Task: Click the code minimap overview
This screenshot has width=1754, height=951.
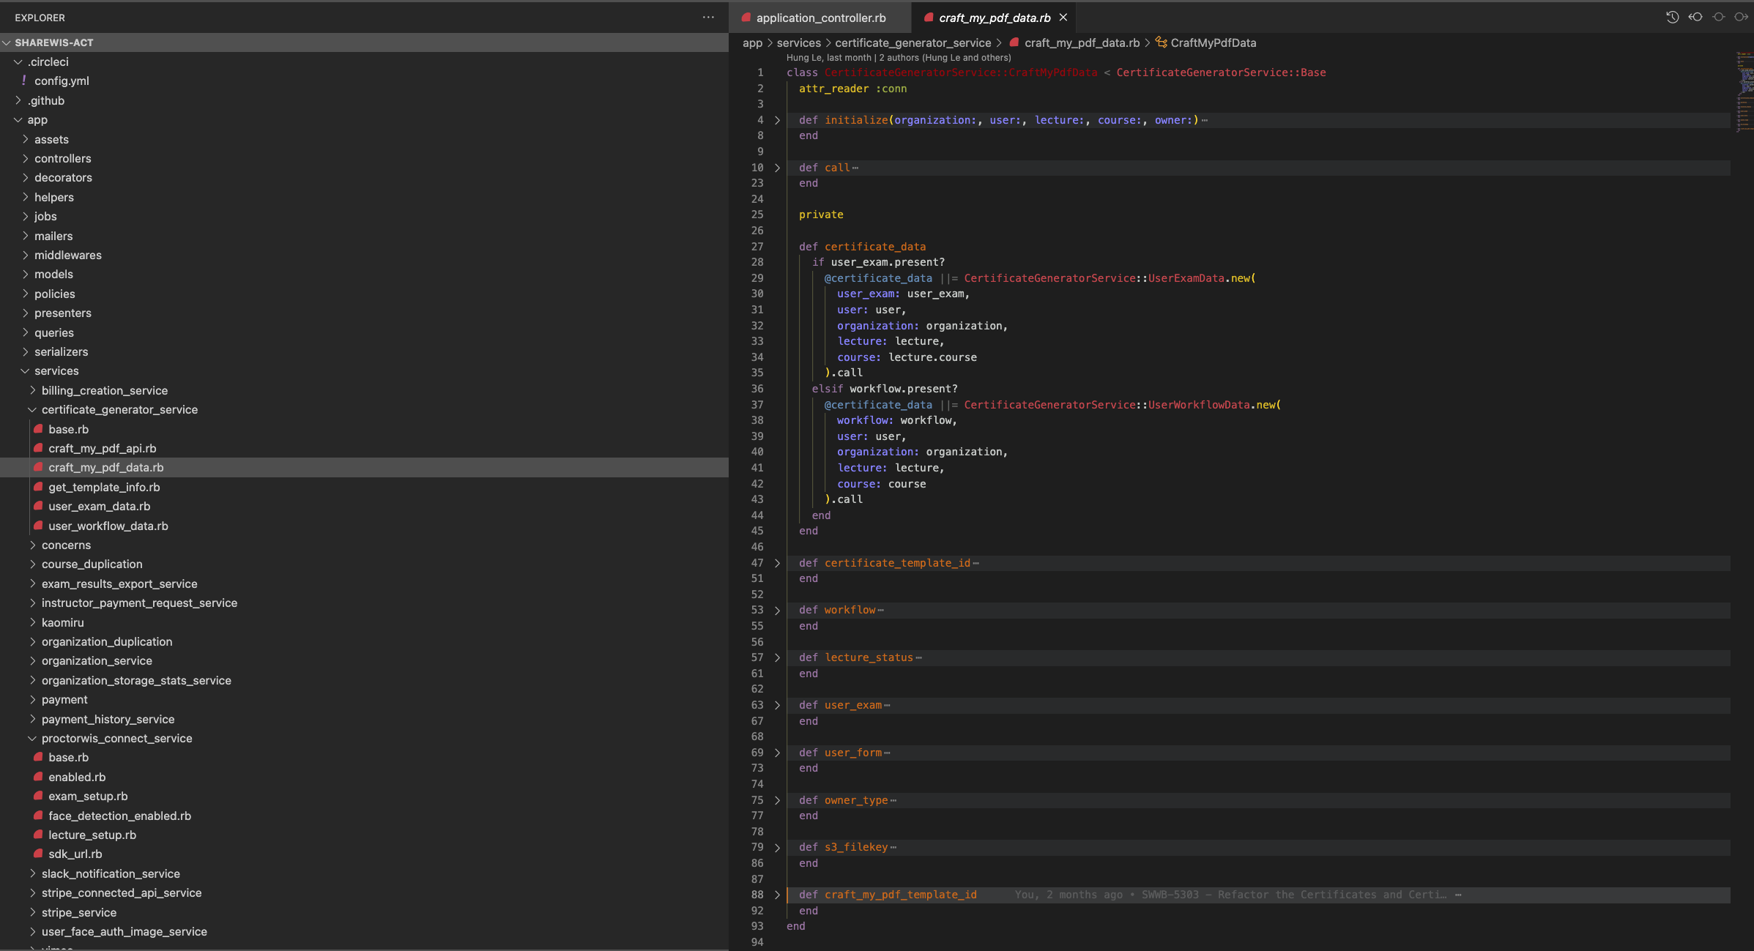Action: click(x=1744, y=92)
